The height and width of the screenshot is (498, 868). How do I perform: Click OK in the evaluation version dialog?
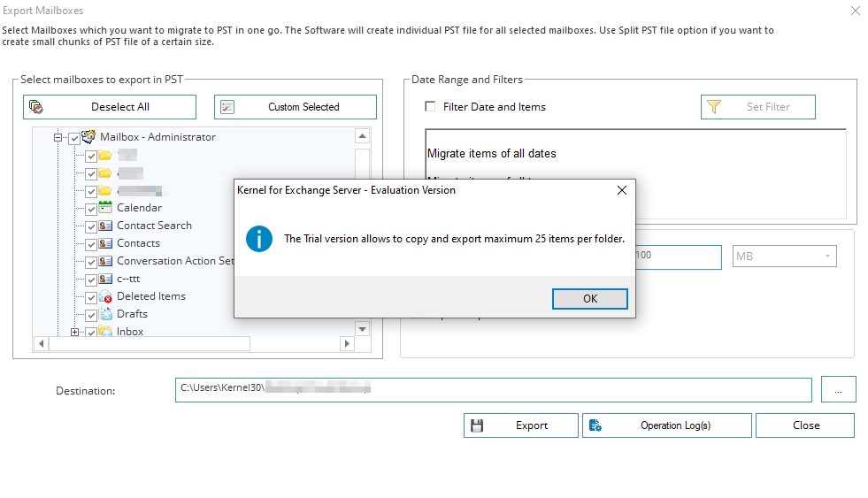pos(589,299)
